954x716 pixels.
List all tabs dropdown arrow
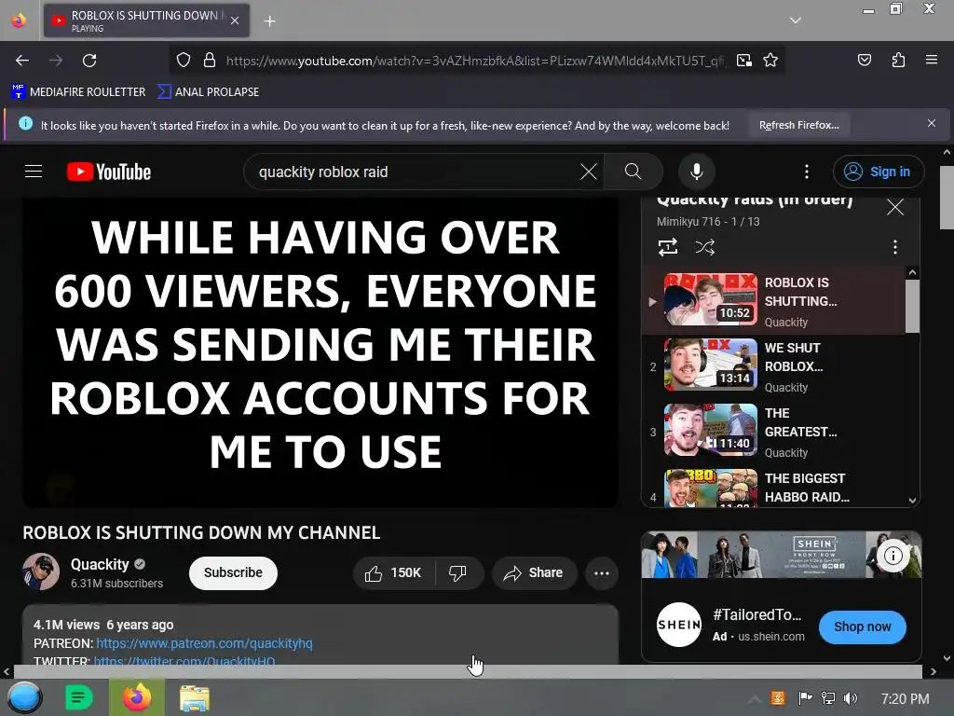click(x=796, y=21)
